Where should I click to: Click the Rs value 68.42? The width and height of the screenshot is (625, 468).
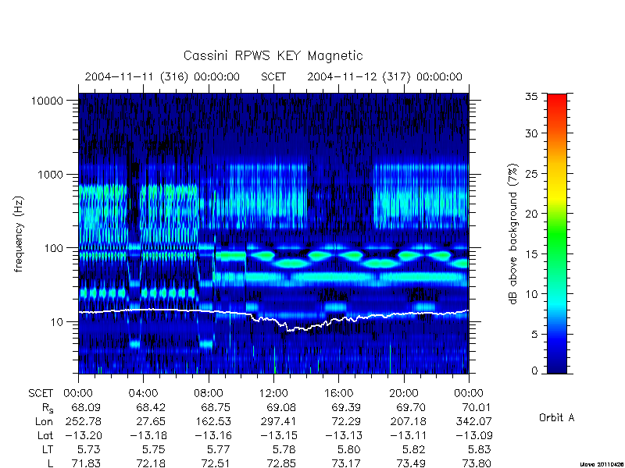(x=151, y=407)
